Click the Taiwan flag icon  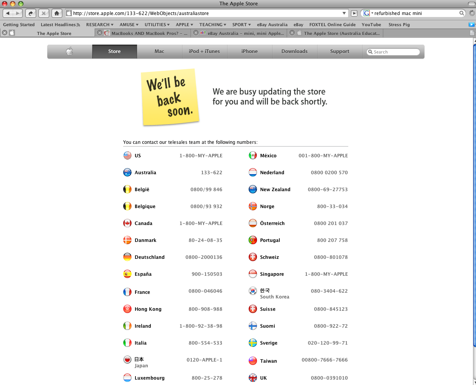coord(253,361)
